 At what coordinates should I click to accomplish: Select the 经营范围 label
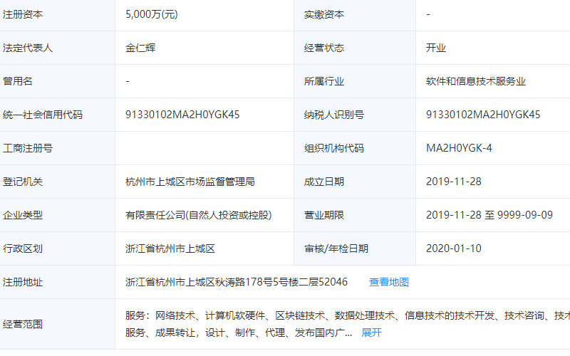[x=23, y=324]
